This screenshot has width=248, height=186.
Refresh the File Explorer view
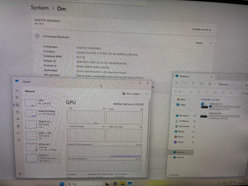tap(201, 84)
